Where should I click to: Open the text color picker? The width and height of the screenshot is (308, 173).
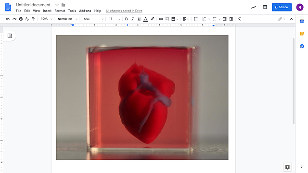[145, 19]
